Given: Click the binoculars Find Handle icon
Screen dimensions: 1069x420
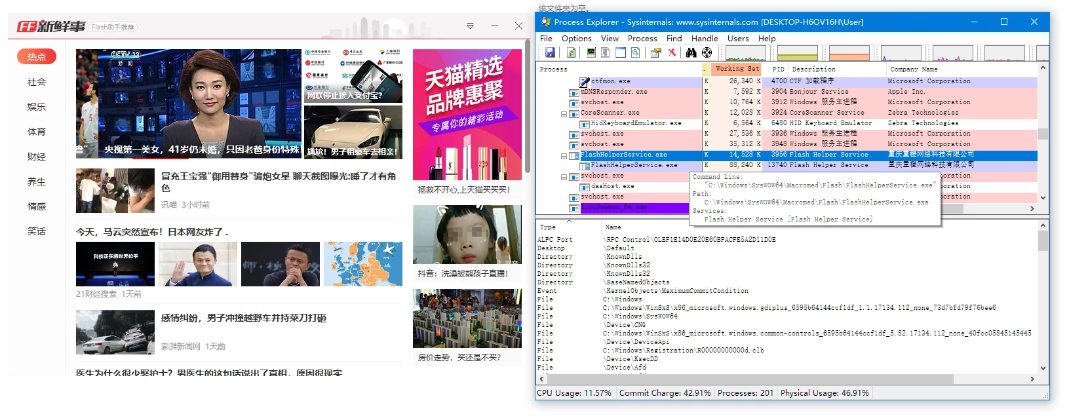Looking at the screenshot, I should [691, 52].
